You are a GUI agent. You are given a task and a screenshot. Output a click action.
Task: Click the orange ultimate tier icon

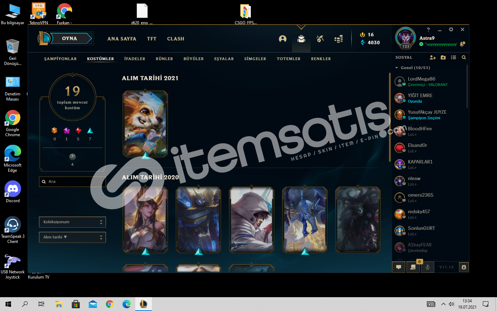(x=55, y=130)
